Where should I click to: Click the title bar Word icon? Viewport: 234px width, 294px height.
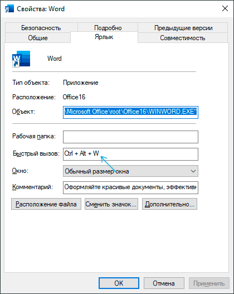pyautogui.click(x=9, y=8)
